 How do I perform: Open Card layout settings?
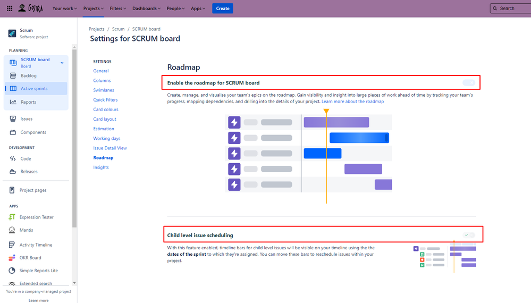(x=105, y=119)
